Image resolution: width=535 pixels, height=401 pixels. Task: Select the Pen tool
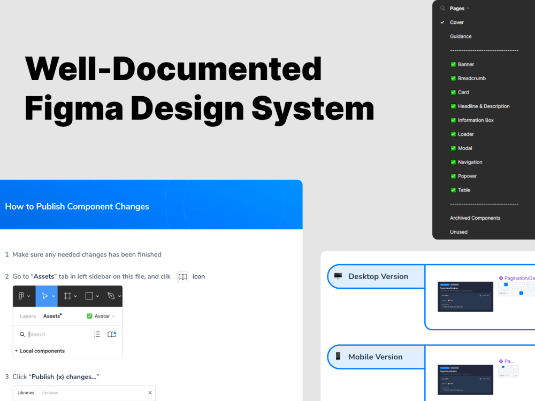(x=111, y=296)
